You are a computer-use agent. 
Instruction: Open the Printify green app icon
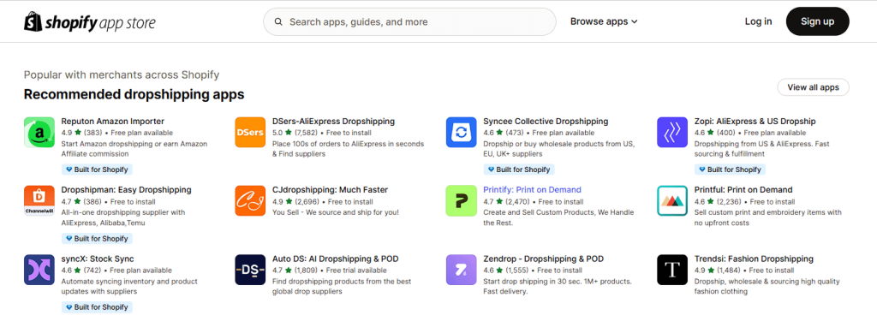[x=461, y=201]
